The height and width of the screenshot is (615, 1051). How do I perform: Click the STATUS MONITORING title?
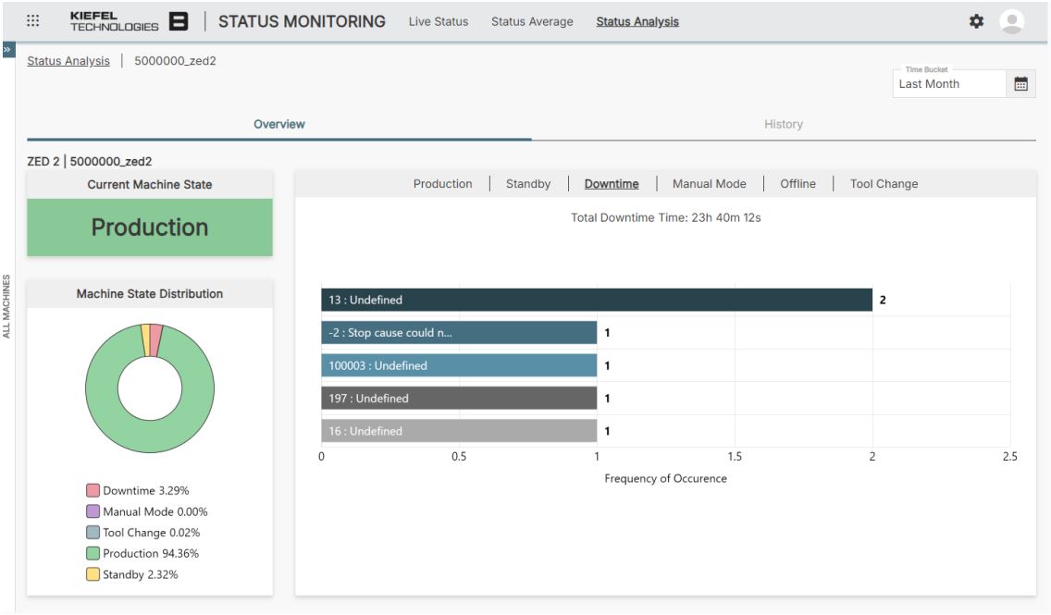pos(302,21)
